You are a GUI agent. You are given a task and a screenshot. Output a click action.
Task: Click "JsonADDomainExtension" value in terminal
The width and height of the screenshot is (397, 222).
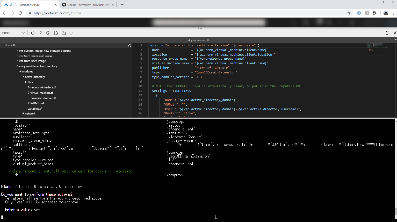point(189,156)
